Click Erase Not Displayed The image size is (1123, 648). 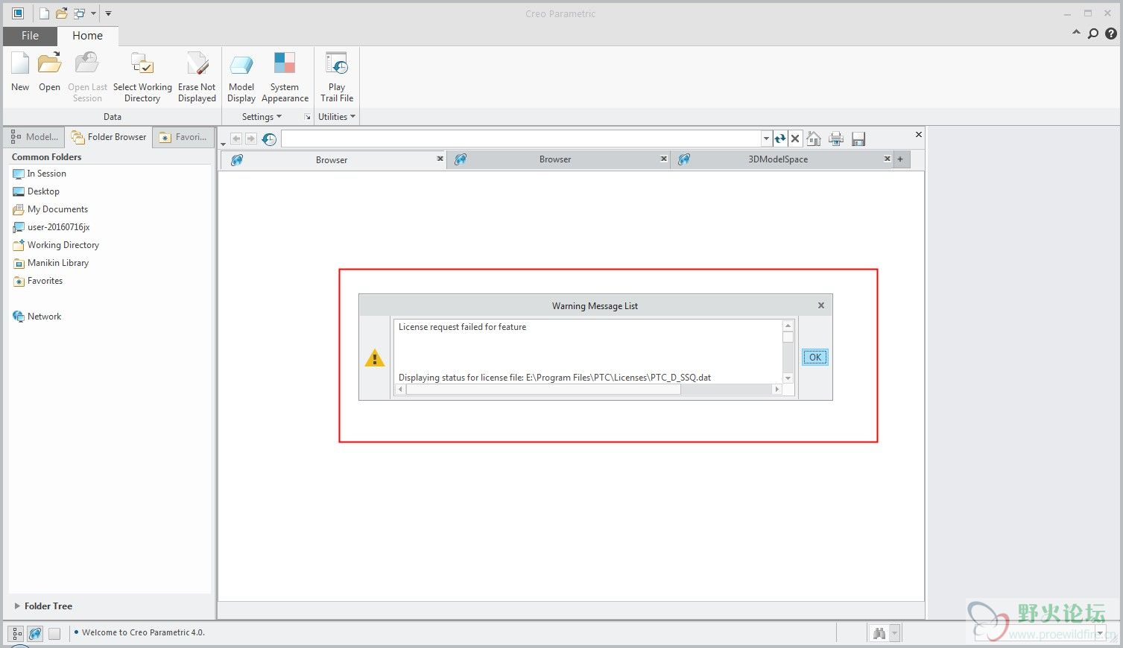(x=197, y=77)
